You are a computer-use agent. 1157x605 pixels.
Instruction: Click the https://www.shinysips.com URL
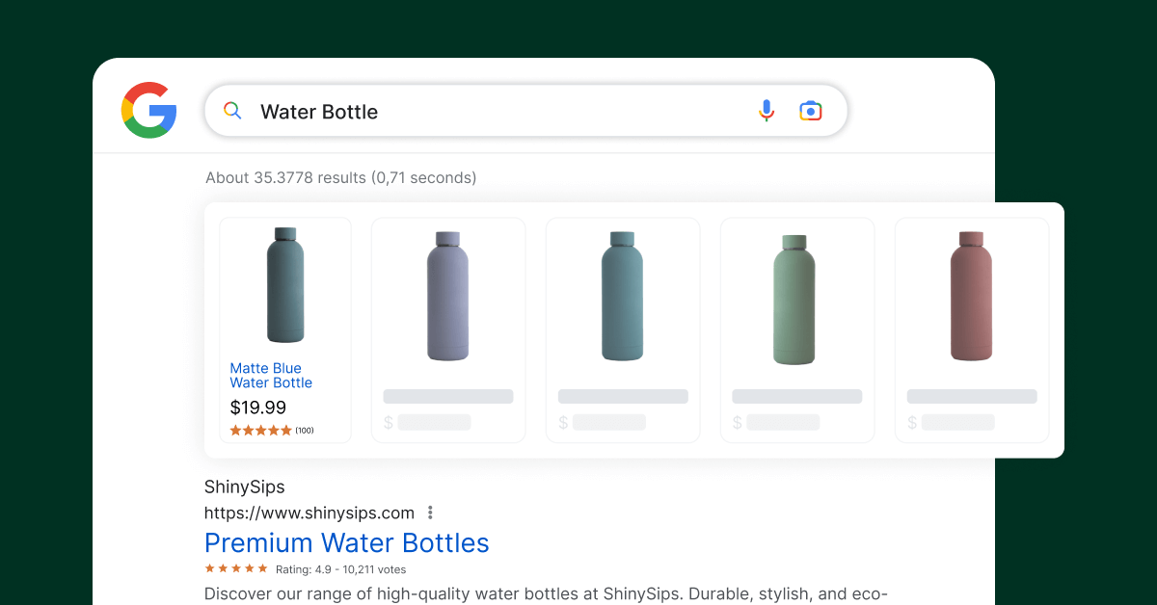coord(309,513)
